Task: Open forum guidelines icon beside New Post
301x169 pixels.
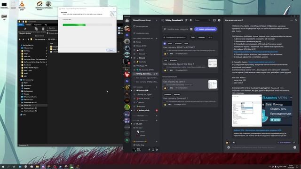Action: click(191, 29)
